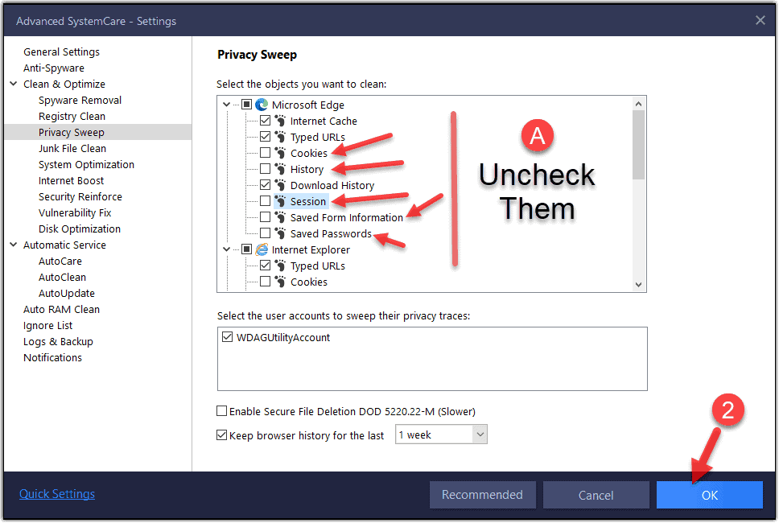Collapse the Microsoft Edge tree node

coord(227,105)
